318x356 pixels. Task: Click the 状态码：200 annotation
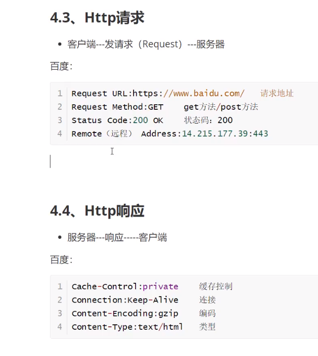point(208,120)
